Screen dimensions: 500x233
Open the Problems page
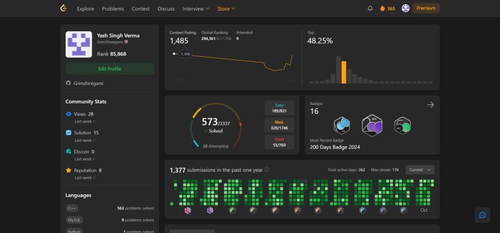click(113, 9)
